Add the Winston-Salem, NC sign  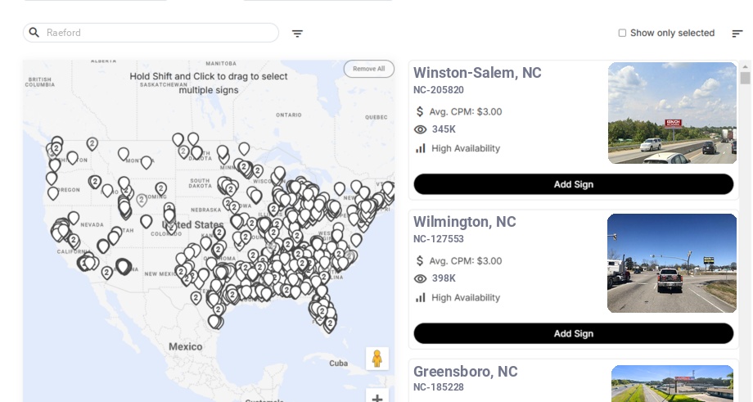click(x=573, y=184)
